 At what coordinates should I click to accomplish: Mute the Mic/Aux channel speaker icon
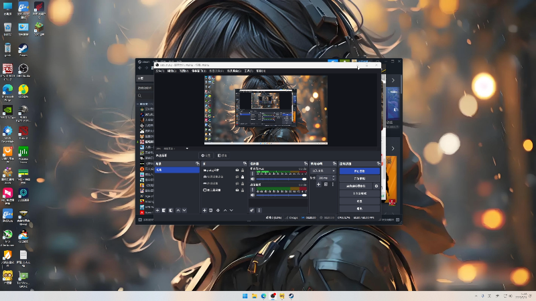pyautogui.click(x=253, y=179)
